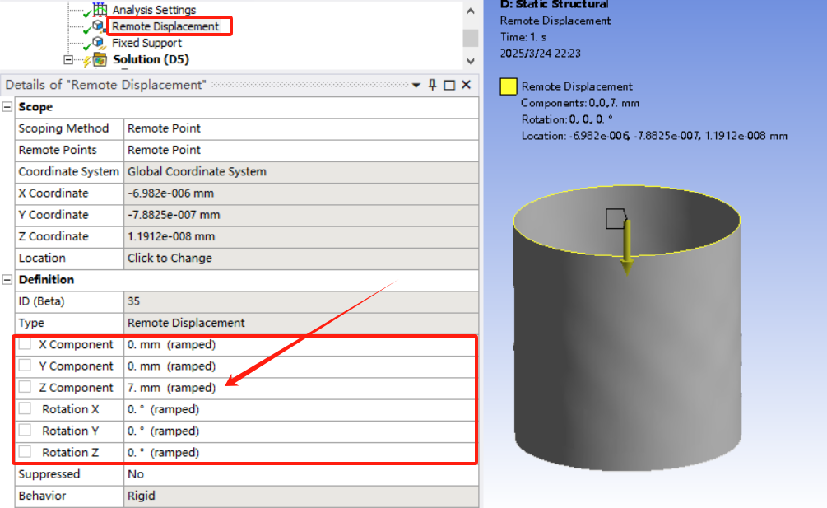
Task: Click the Remote Displacement tree node icon
Action: point(99,26)
